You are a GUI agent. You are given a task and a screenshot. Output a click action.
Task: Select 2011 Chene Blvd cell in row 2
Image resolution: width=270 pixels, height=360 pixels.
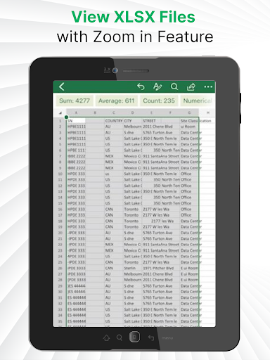pyautogui.click(x=157, y=127)
